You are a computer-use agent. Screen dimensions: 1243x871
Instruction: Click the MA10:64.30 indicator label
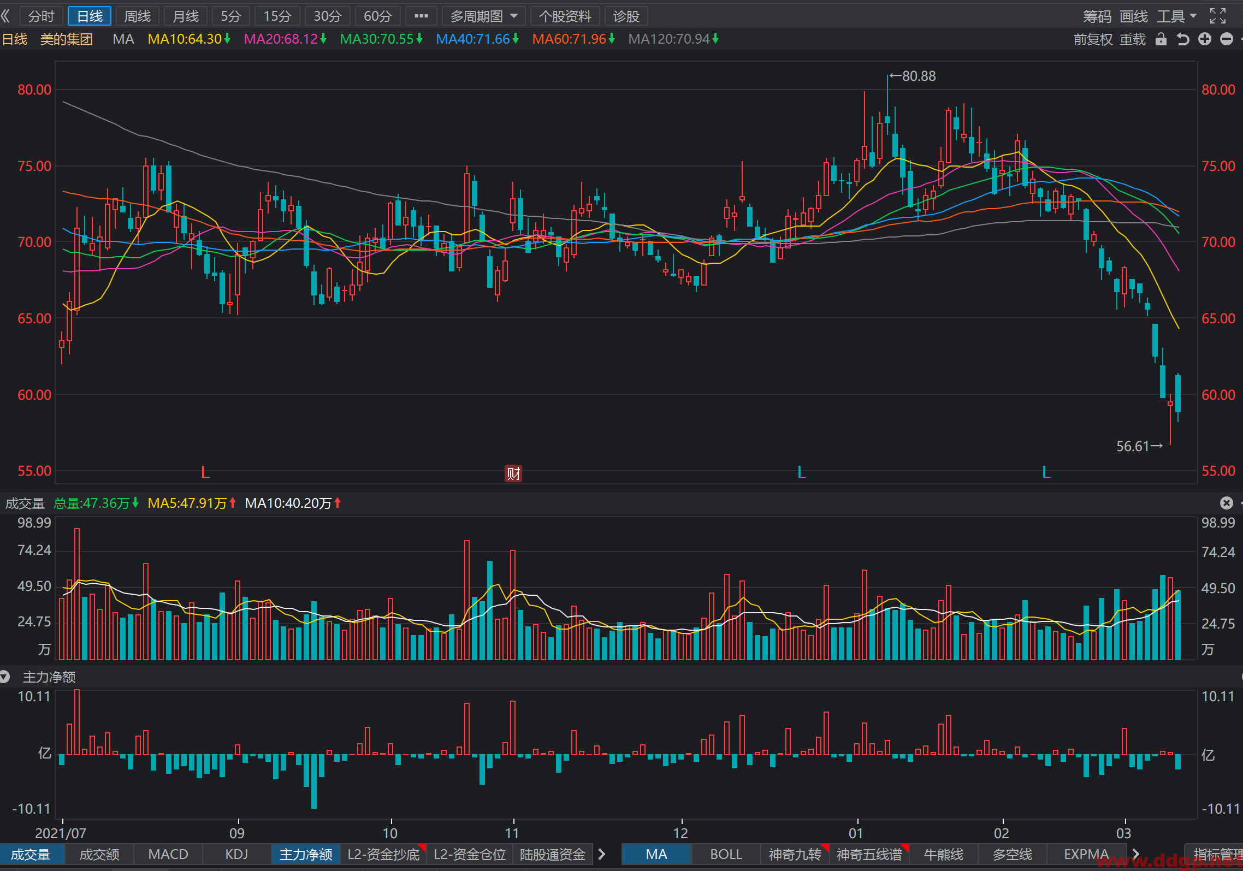tap(189, 39)
